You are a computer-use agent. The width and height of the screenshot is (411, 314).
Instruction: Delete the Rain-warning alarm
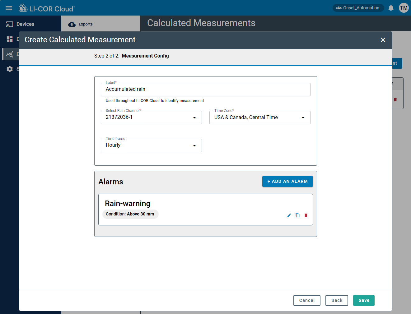point(306,215)
